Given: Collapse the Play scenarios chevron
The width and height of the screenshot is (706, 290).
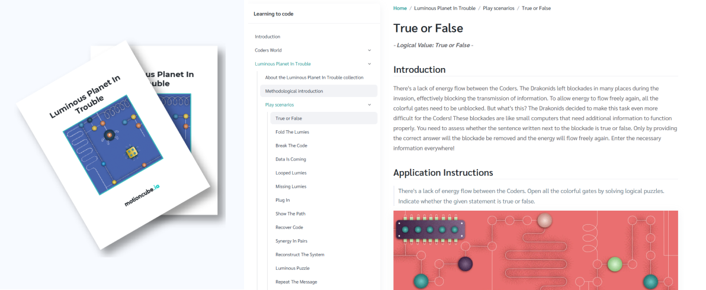Looking at the screenshot, I should tap(369, 105).
